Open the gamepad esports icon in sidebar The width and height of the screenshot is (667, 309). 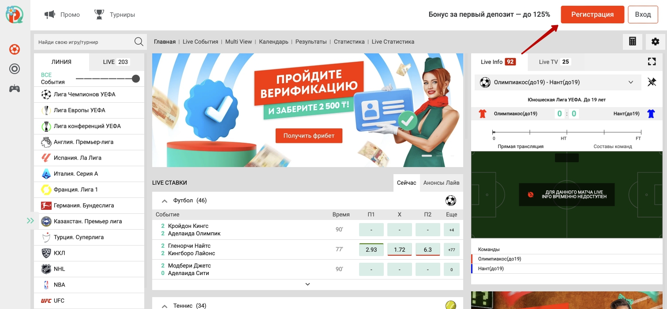click(x=15, y=89)
